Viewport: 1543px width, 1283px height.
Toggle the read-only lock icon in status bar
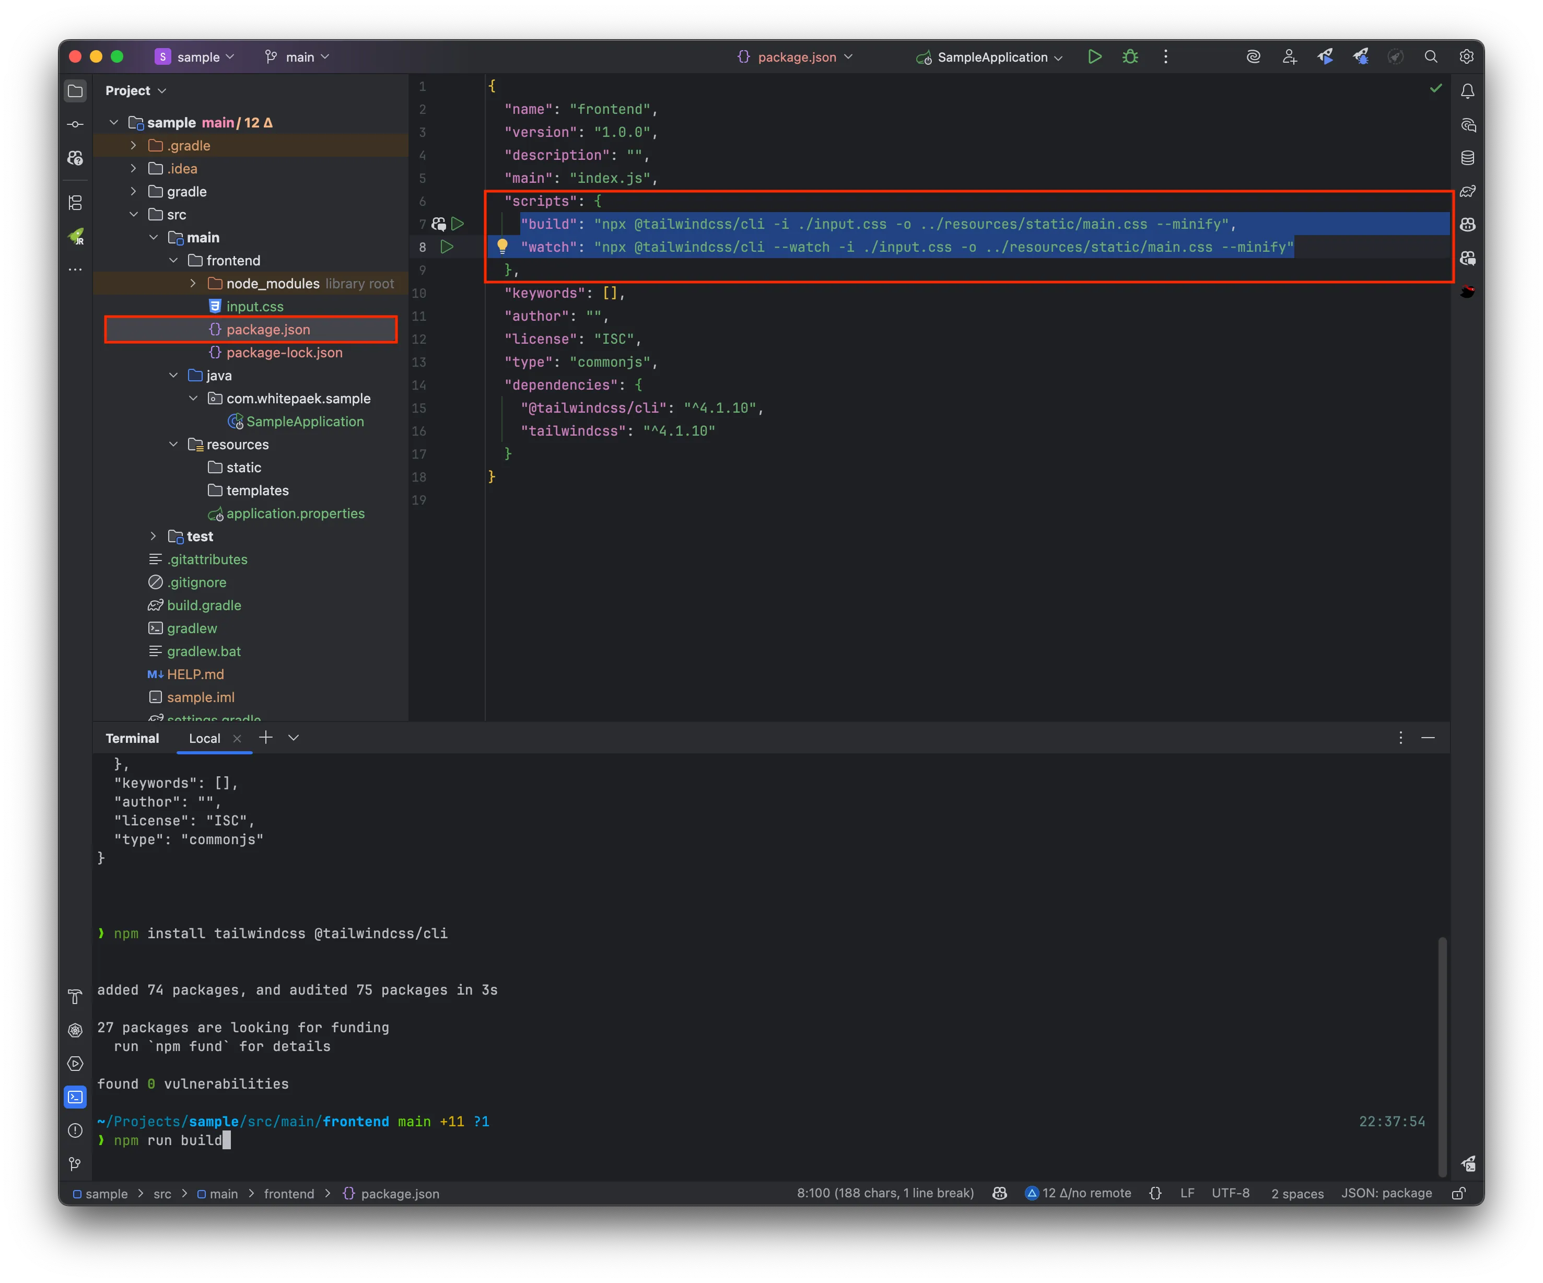pyautogui.click(x=1458, y=1193)
